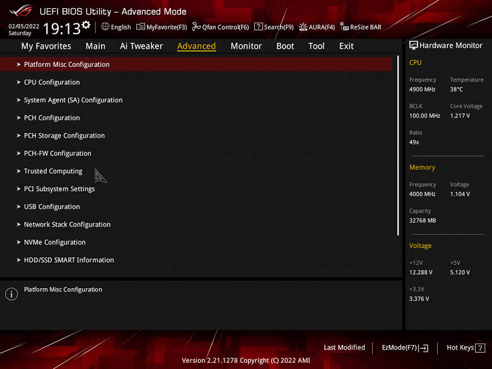This screenshot has height=369, width=492.
Task: Click +3.3V reading 3.376 V
Action: [x=419, y=299]
